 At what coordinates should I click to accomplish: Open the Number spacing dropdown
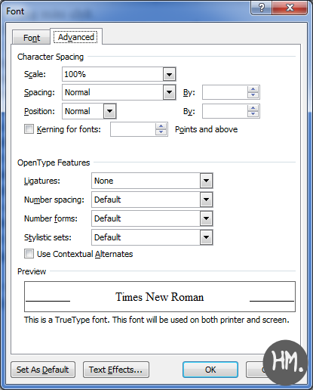(206, 200)
